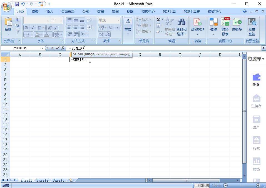Open the Name Box dropdown arrow

(x=42, y=48)
